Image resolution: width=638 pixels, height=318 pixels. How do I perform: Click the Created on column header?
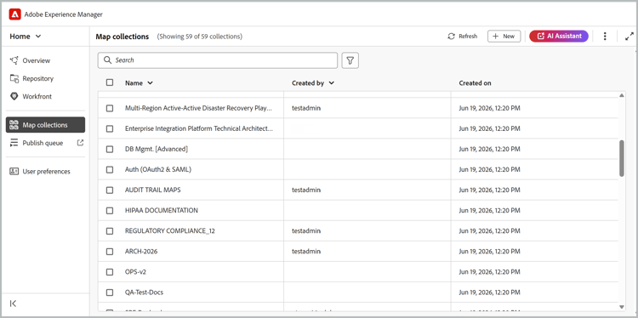[x=475, y=83]
